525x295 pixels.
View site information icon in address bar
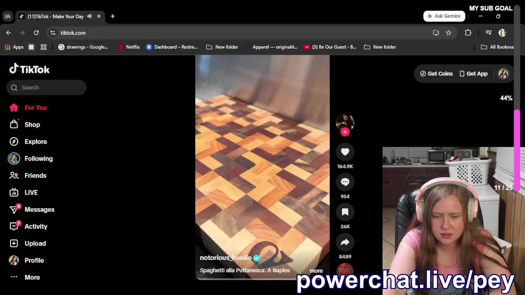point(52,33)
